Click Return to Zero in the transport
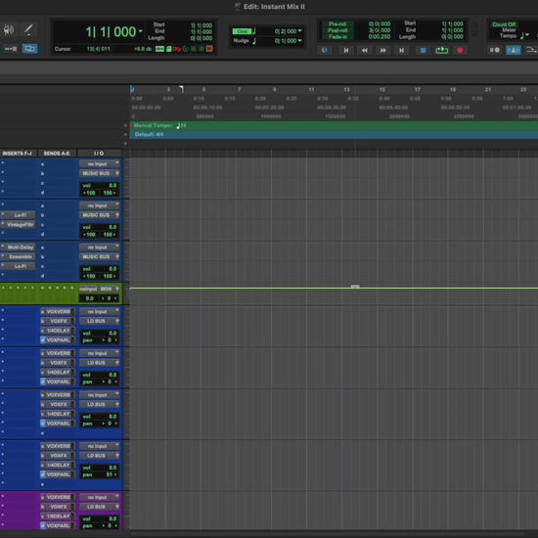Viewport: 538px width, 538px height. pyautogui.click(x=346, y=51)
